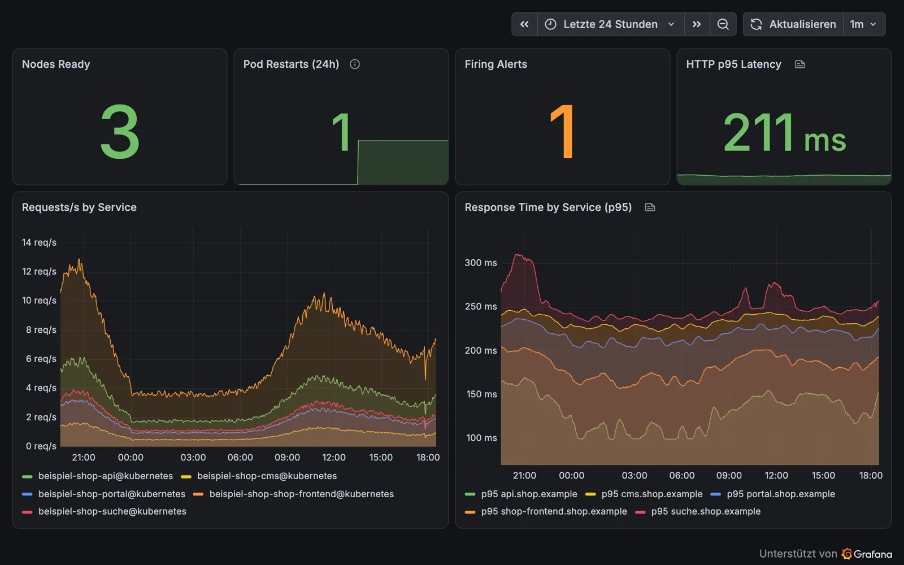Click the 211 ms latency value
This screenshot has width=904, height=565.
click(784, 133)
